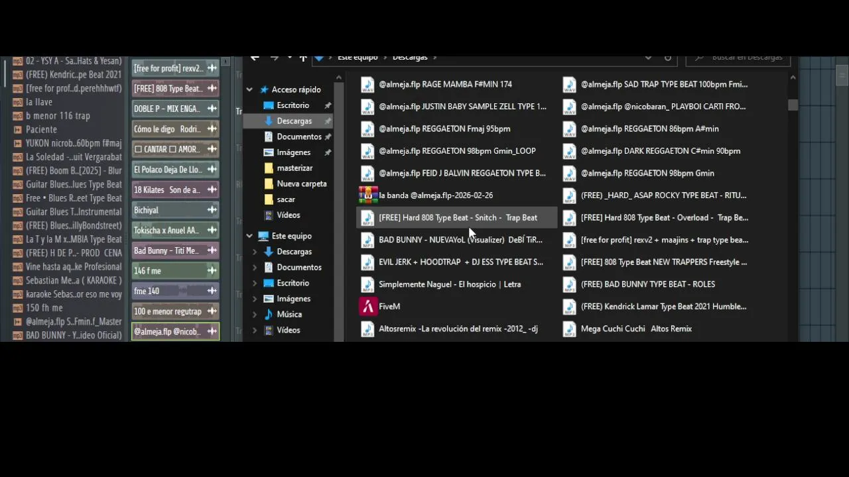Click waveform icon on 'fme 140' channel
The height and width of the screenshot is (477, 849).
(x=212, y=291)
